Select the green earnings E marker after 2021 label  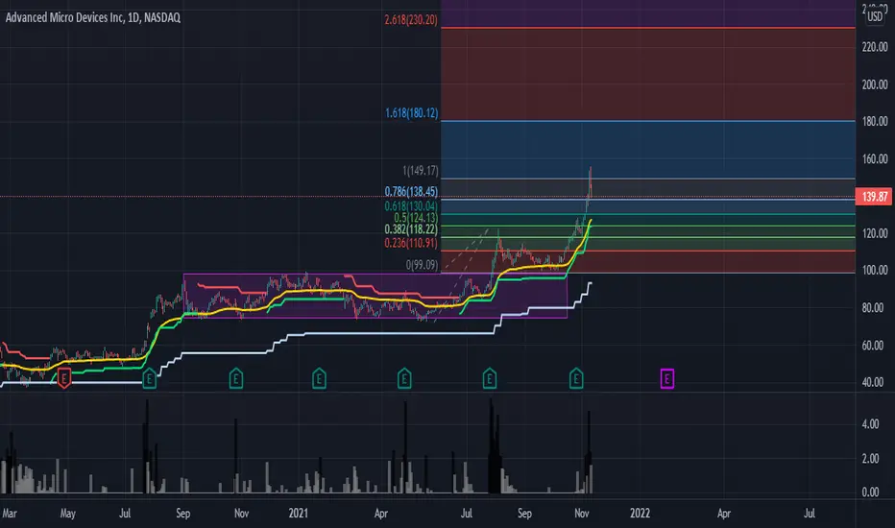(319, 378)
